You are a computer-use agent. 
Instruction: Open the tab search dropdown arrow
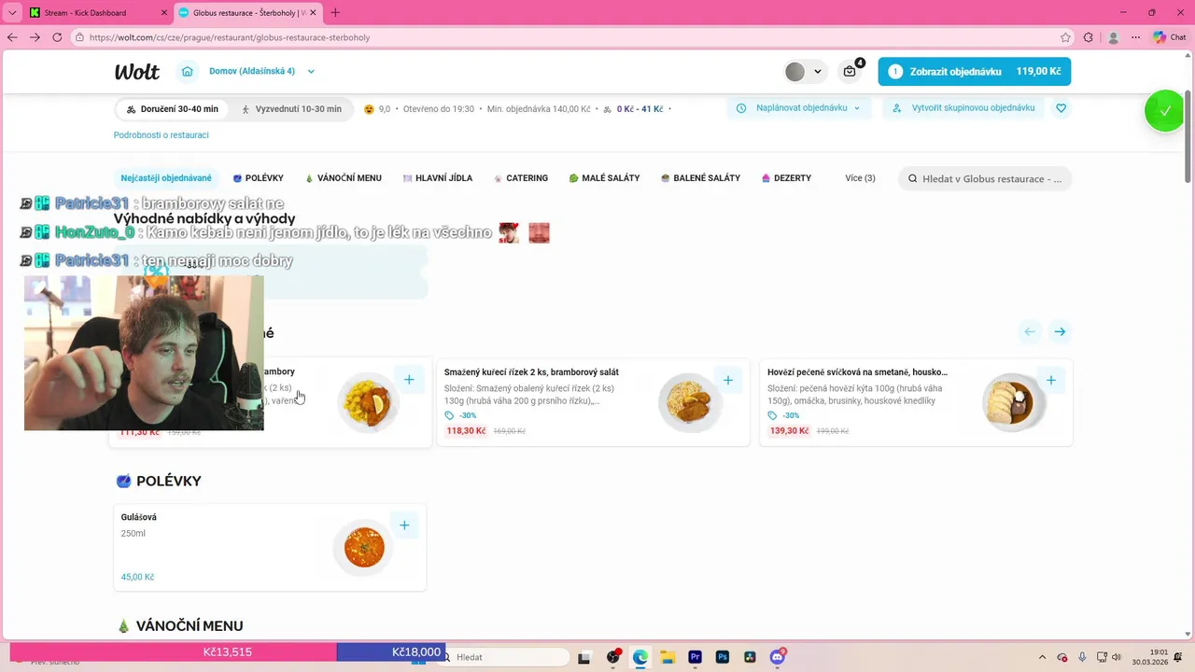[12, 12]
